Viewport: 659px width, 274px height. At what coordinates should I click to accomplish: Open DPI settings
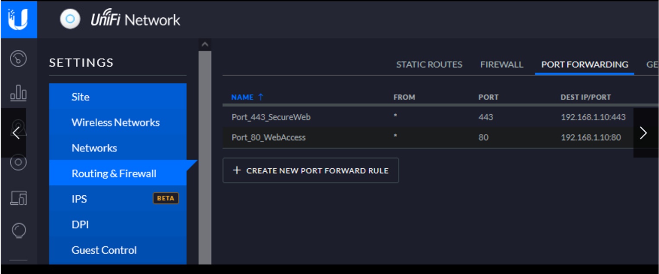click(x=118, y=224)
